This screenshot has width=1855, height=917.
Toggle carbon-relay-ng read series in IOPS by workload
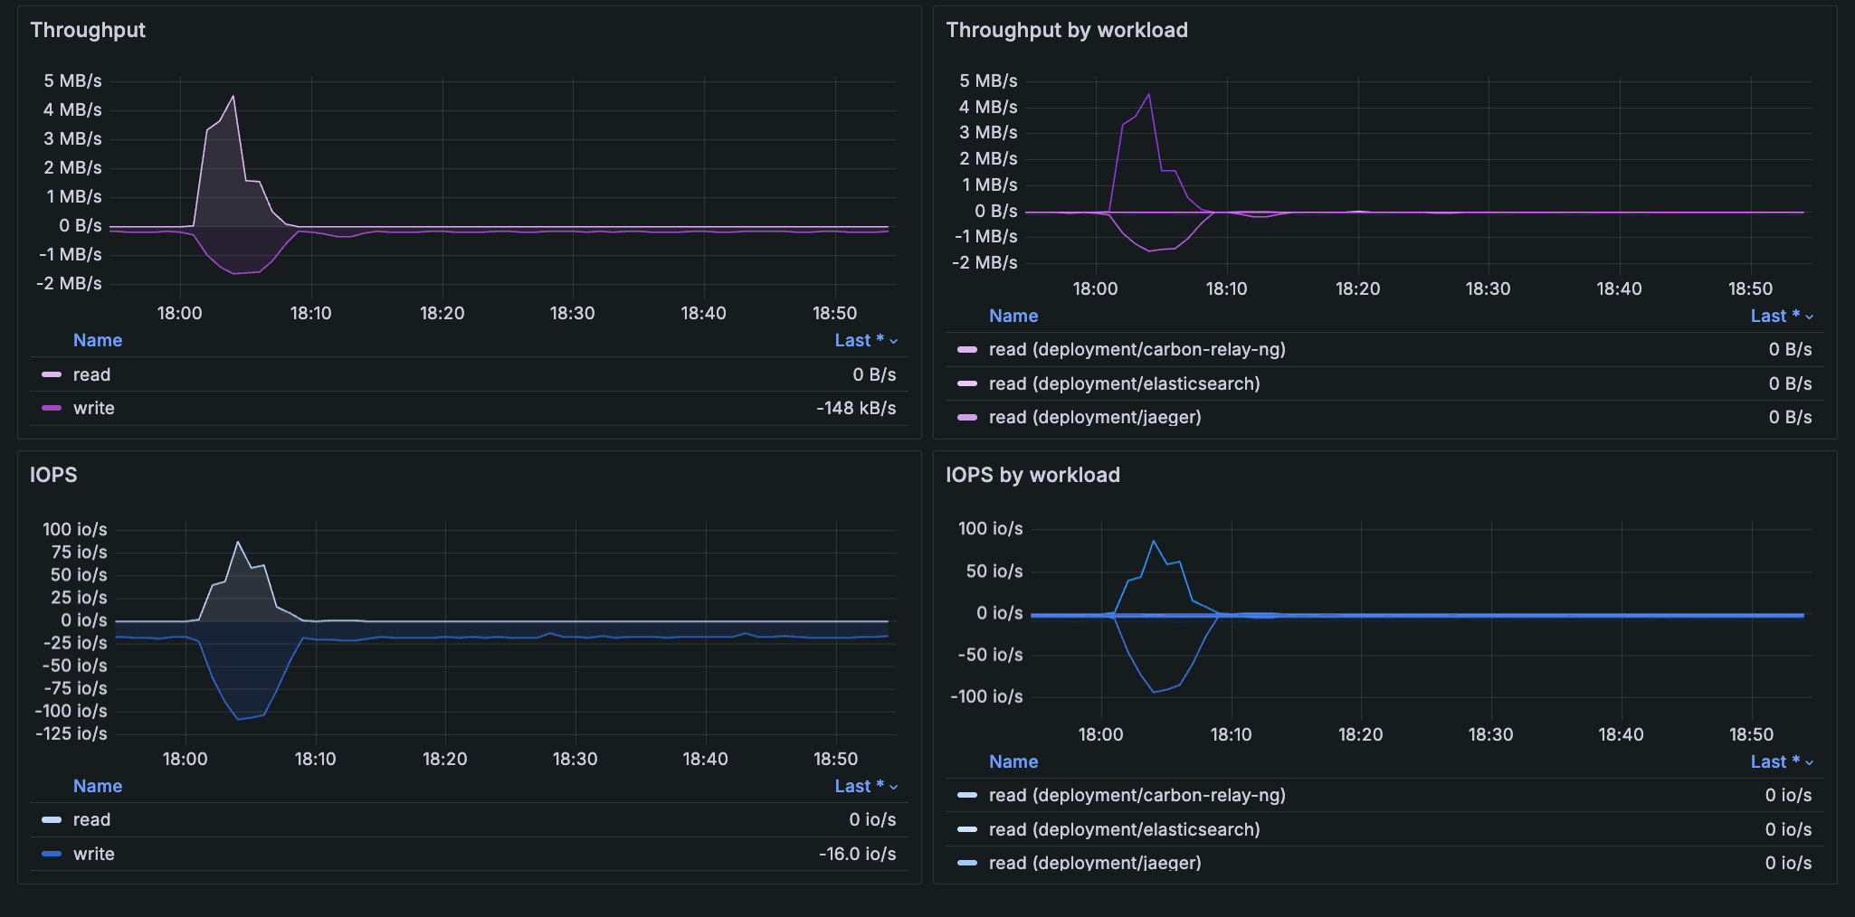point(1137,796)
